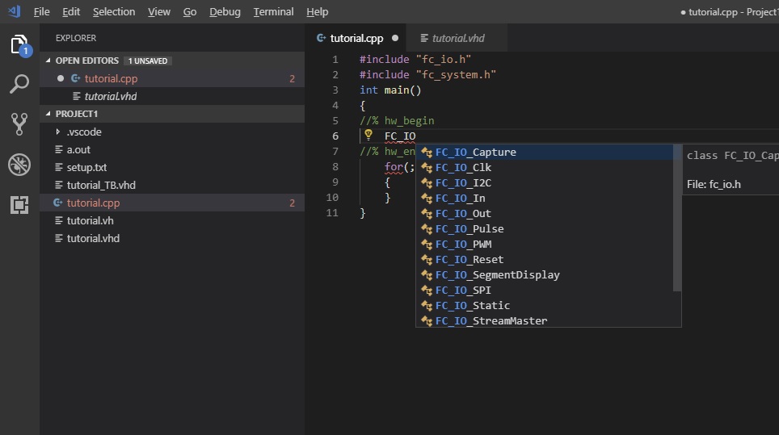
Task: Click unsaved dot on tutorial.cpp tab
Action: click(395, 38)
